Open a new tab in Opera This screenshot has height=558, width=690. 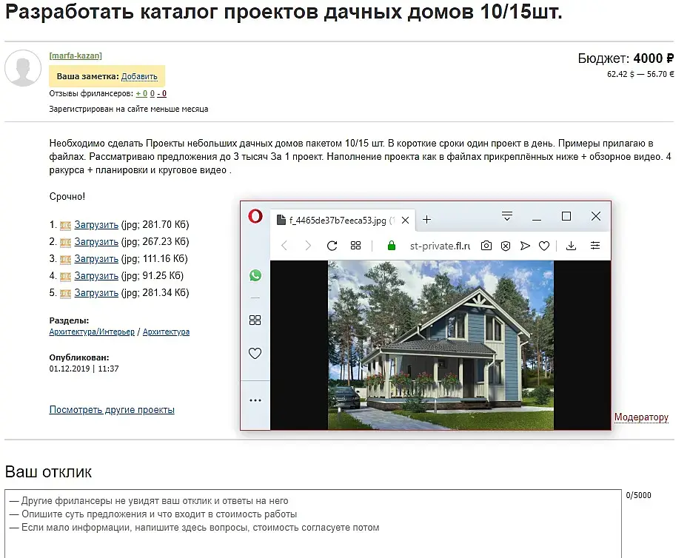click(x=426, y=219)
